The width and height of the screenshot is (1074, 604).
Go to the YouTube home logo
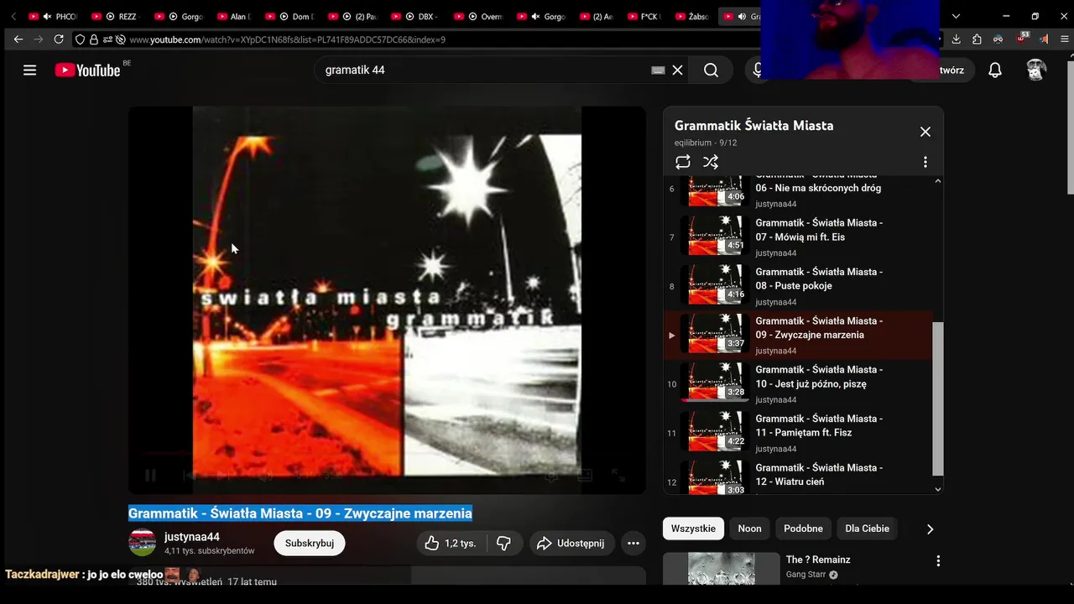tap(88, 70)
